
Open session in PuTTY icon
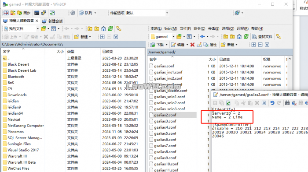[x=44, y=13]
